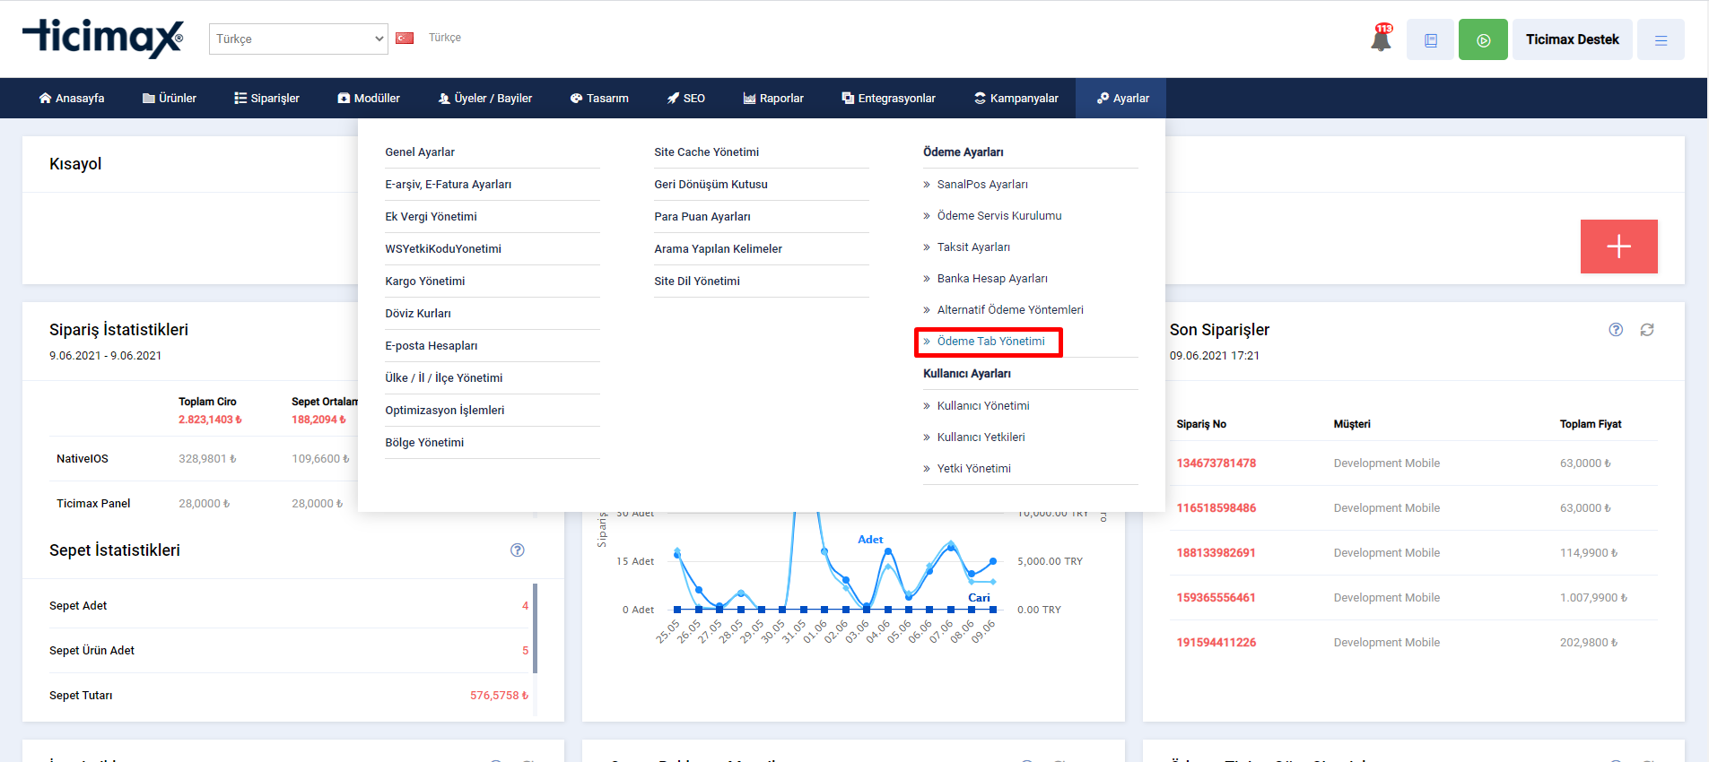The height and width of the screenshot is (762, 1709).
Task: Open the notification bell icon
Action: (1382, 39)
